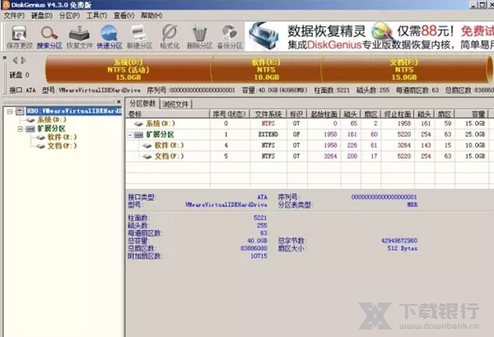The height and width of the screenshot is (337, 494).
Task: Collapse 扩展分区 node in left tree
Action: point(20,129)
